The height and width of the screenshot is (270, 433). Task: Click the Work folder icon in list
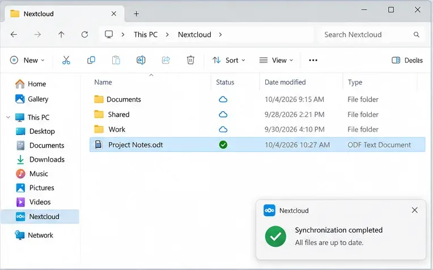(x=99, y=129)
